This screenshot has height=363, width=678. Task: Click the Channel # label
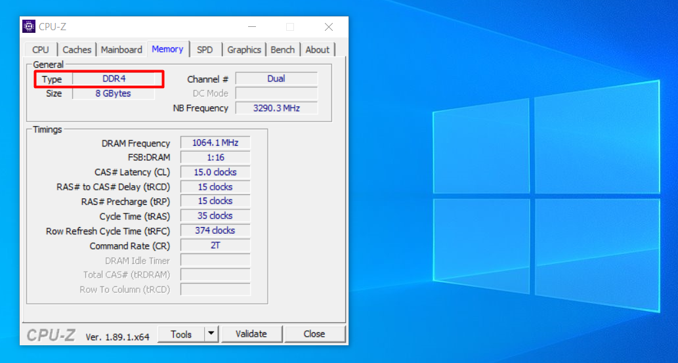coord(207,79)
